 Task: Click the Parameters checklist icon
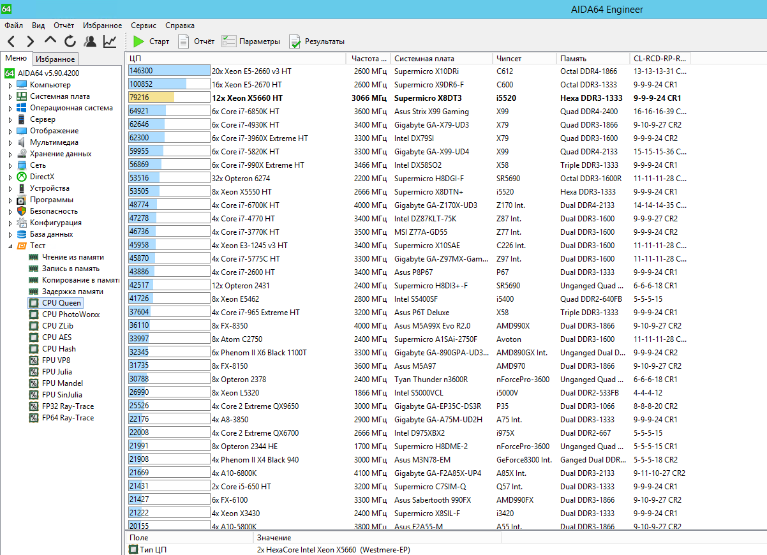pos(228,41)
